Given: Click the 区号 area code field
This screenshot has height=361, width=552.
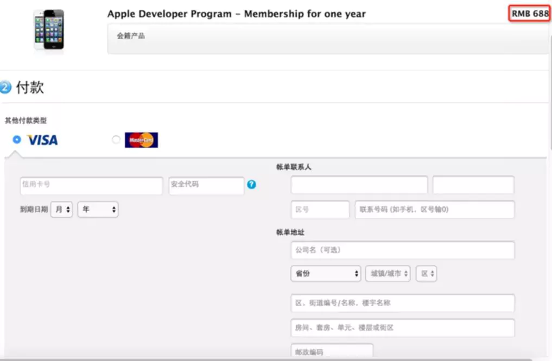Looking at the screenshot, I should click(319, 210).
